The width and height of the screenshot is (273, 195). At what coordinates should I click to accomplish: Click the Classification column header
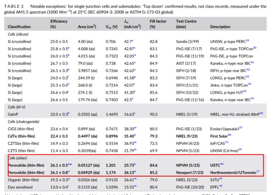click(x=21, y=27)
